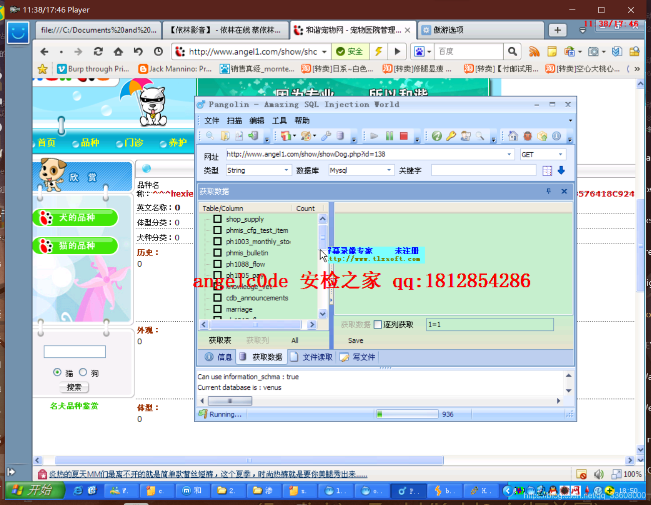Select the 狗 radio button
Screen dimensions: 651x505
[83, 372]
